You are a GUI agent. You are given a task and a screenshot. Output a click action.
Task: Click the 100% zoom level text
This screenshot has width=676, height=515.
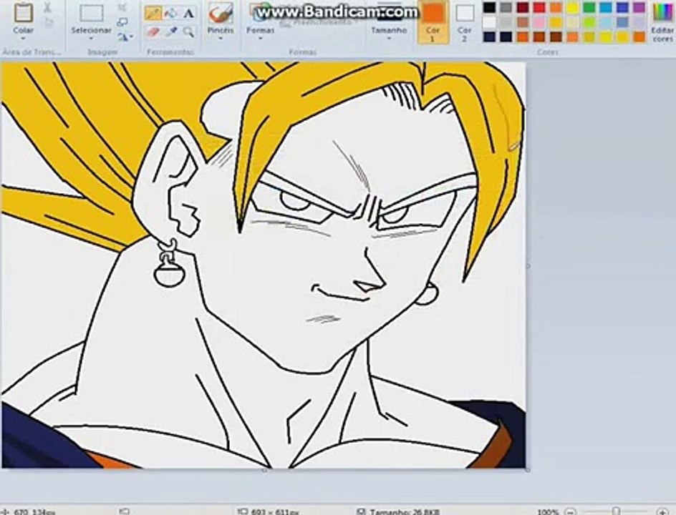coord(549,512)
